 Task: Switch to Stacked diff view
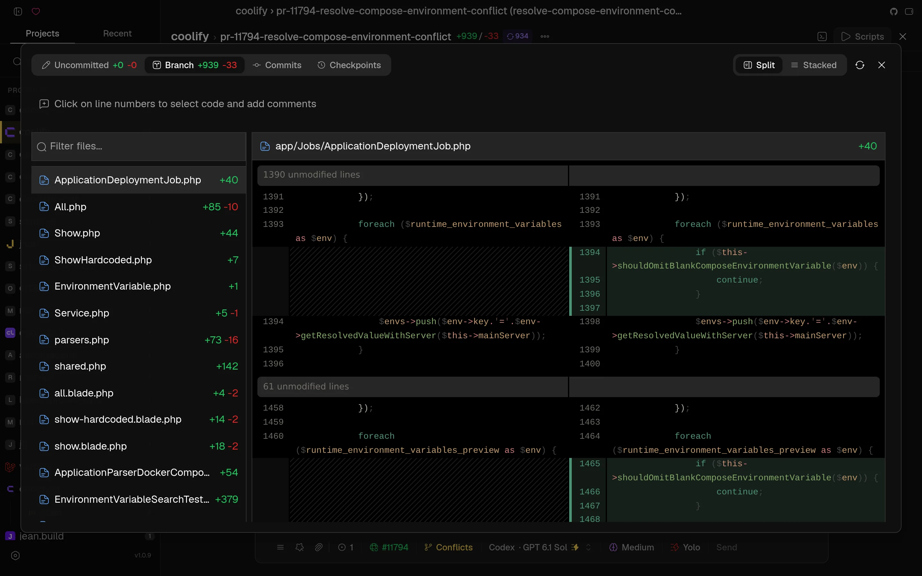pyautogui.click(x=813, y=65)
